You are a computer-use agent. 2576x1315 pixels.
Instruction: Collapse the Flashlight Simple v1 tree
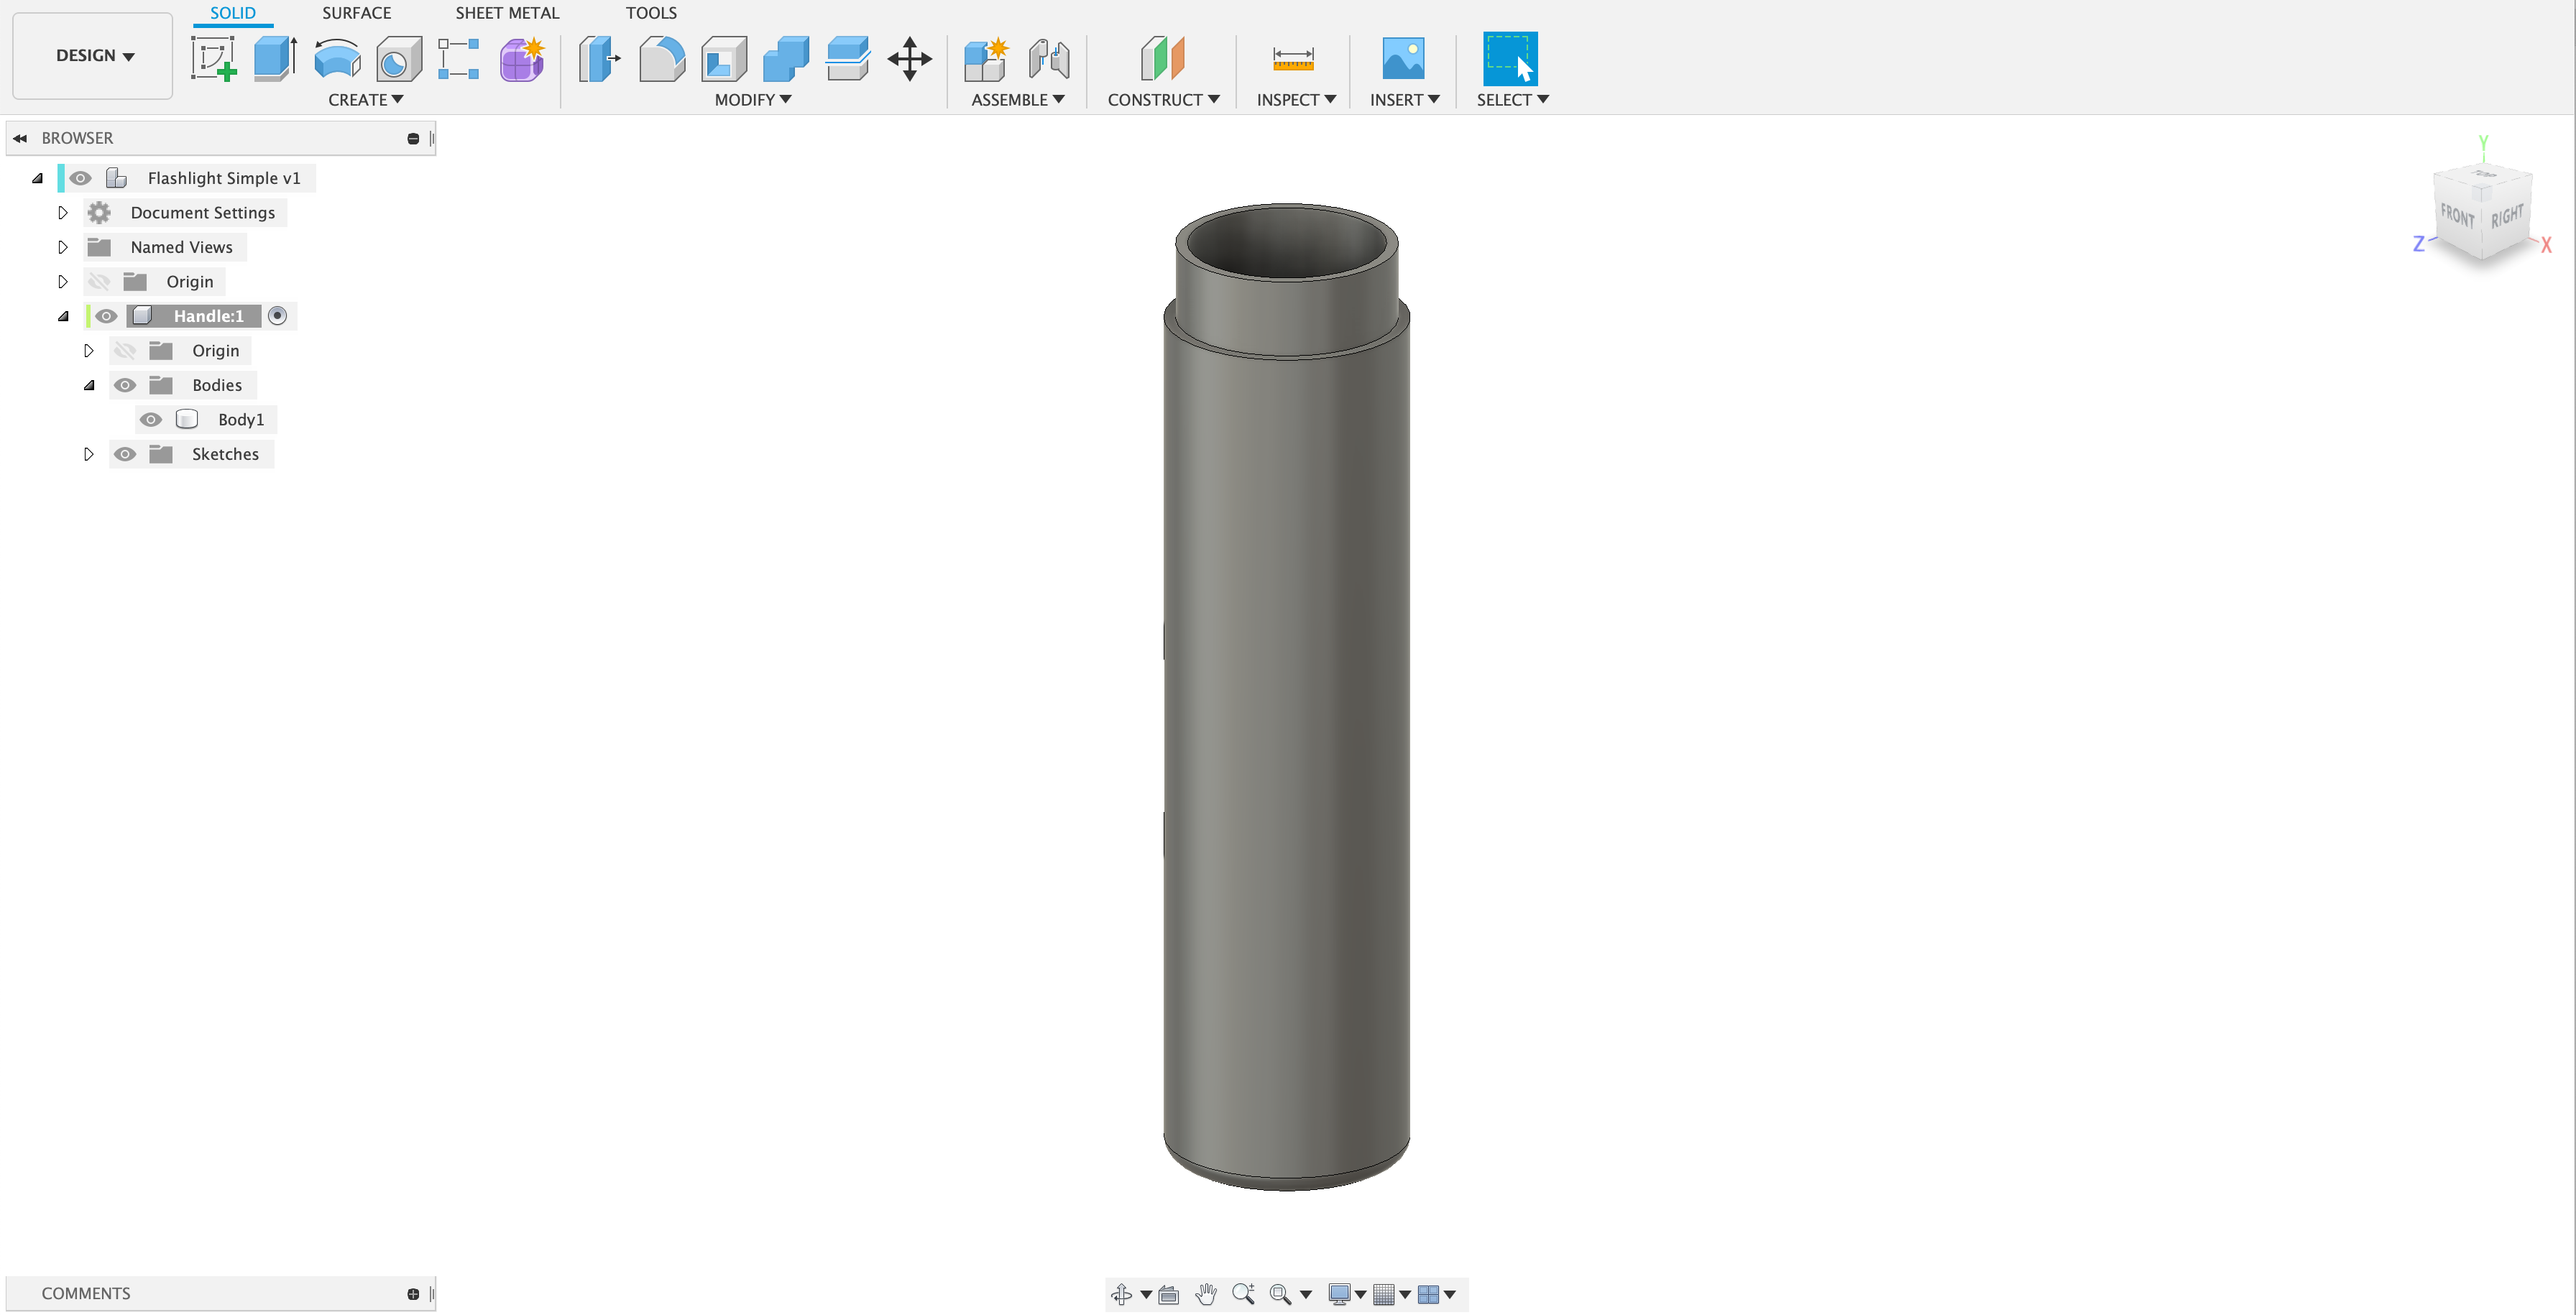pyautogui.click(x=37, y=178)
